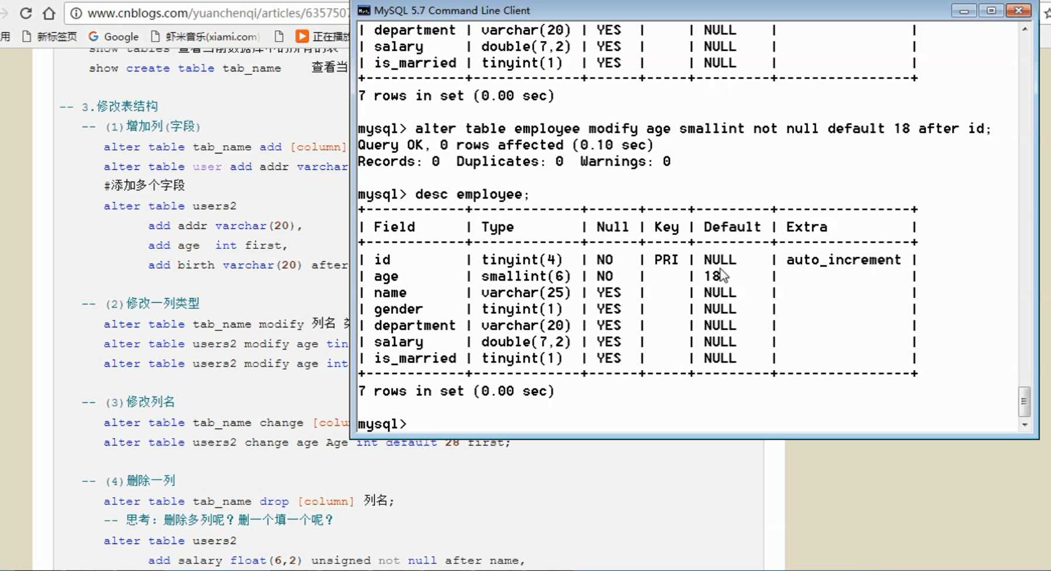Click the MySQL console scroll down arrow
Screen dimensions: 1051x571
pos(1025,425)
